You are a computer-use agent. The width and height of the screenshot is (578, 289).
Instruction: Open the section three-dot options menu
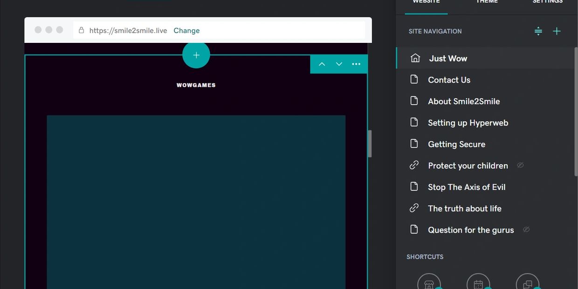(356, 64)
